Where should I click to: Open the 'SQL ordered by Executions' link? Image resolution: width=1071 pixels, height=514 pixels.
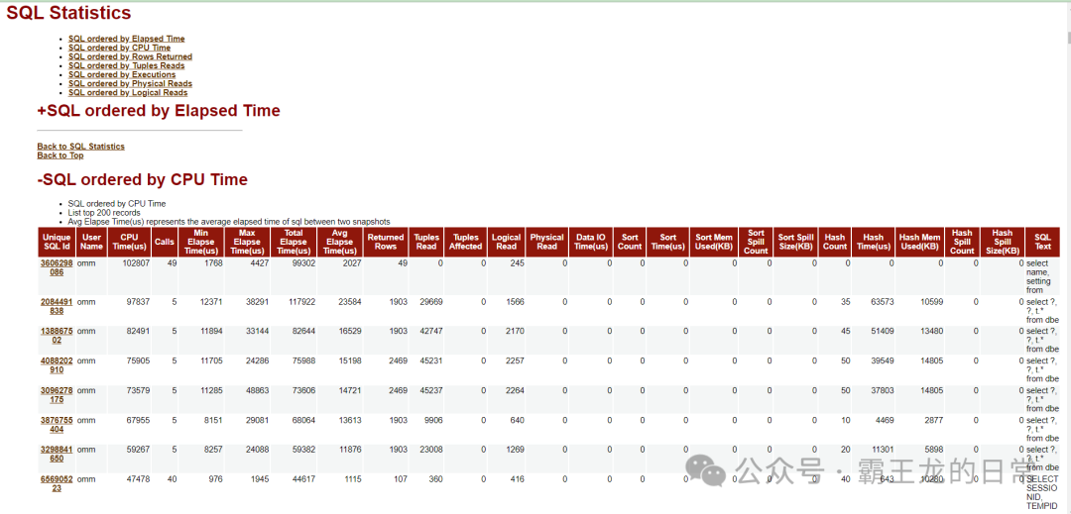tap(122, 74)
